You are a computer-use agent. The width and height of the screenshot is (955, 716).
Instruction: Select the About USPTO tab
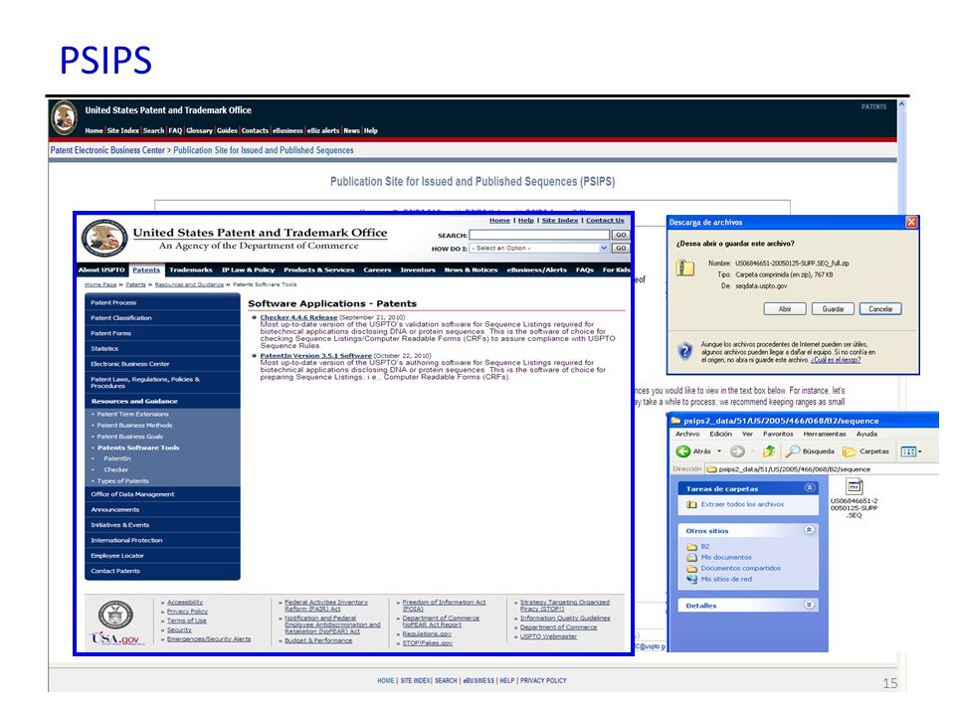101,269
